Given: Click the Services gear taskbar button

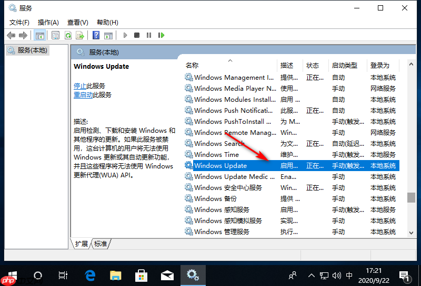Looking at the screenshot, I should click(193, 276).
